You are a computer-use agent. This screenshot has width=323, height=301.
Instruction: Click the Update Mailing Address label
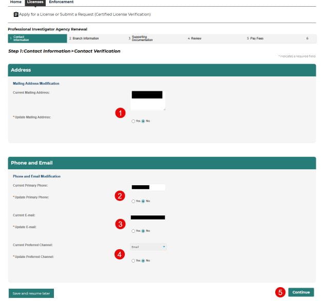tap(32, 117)
